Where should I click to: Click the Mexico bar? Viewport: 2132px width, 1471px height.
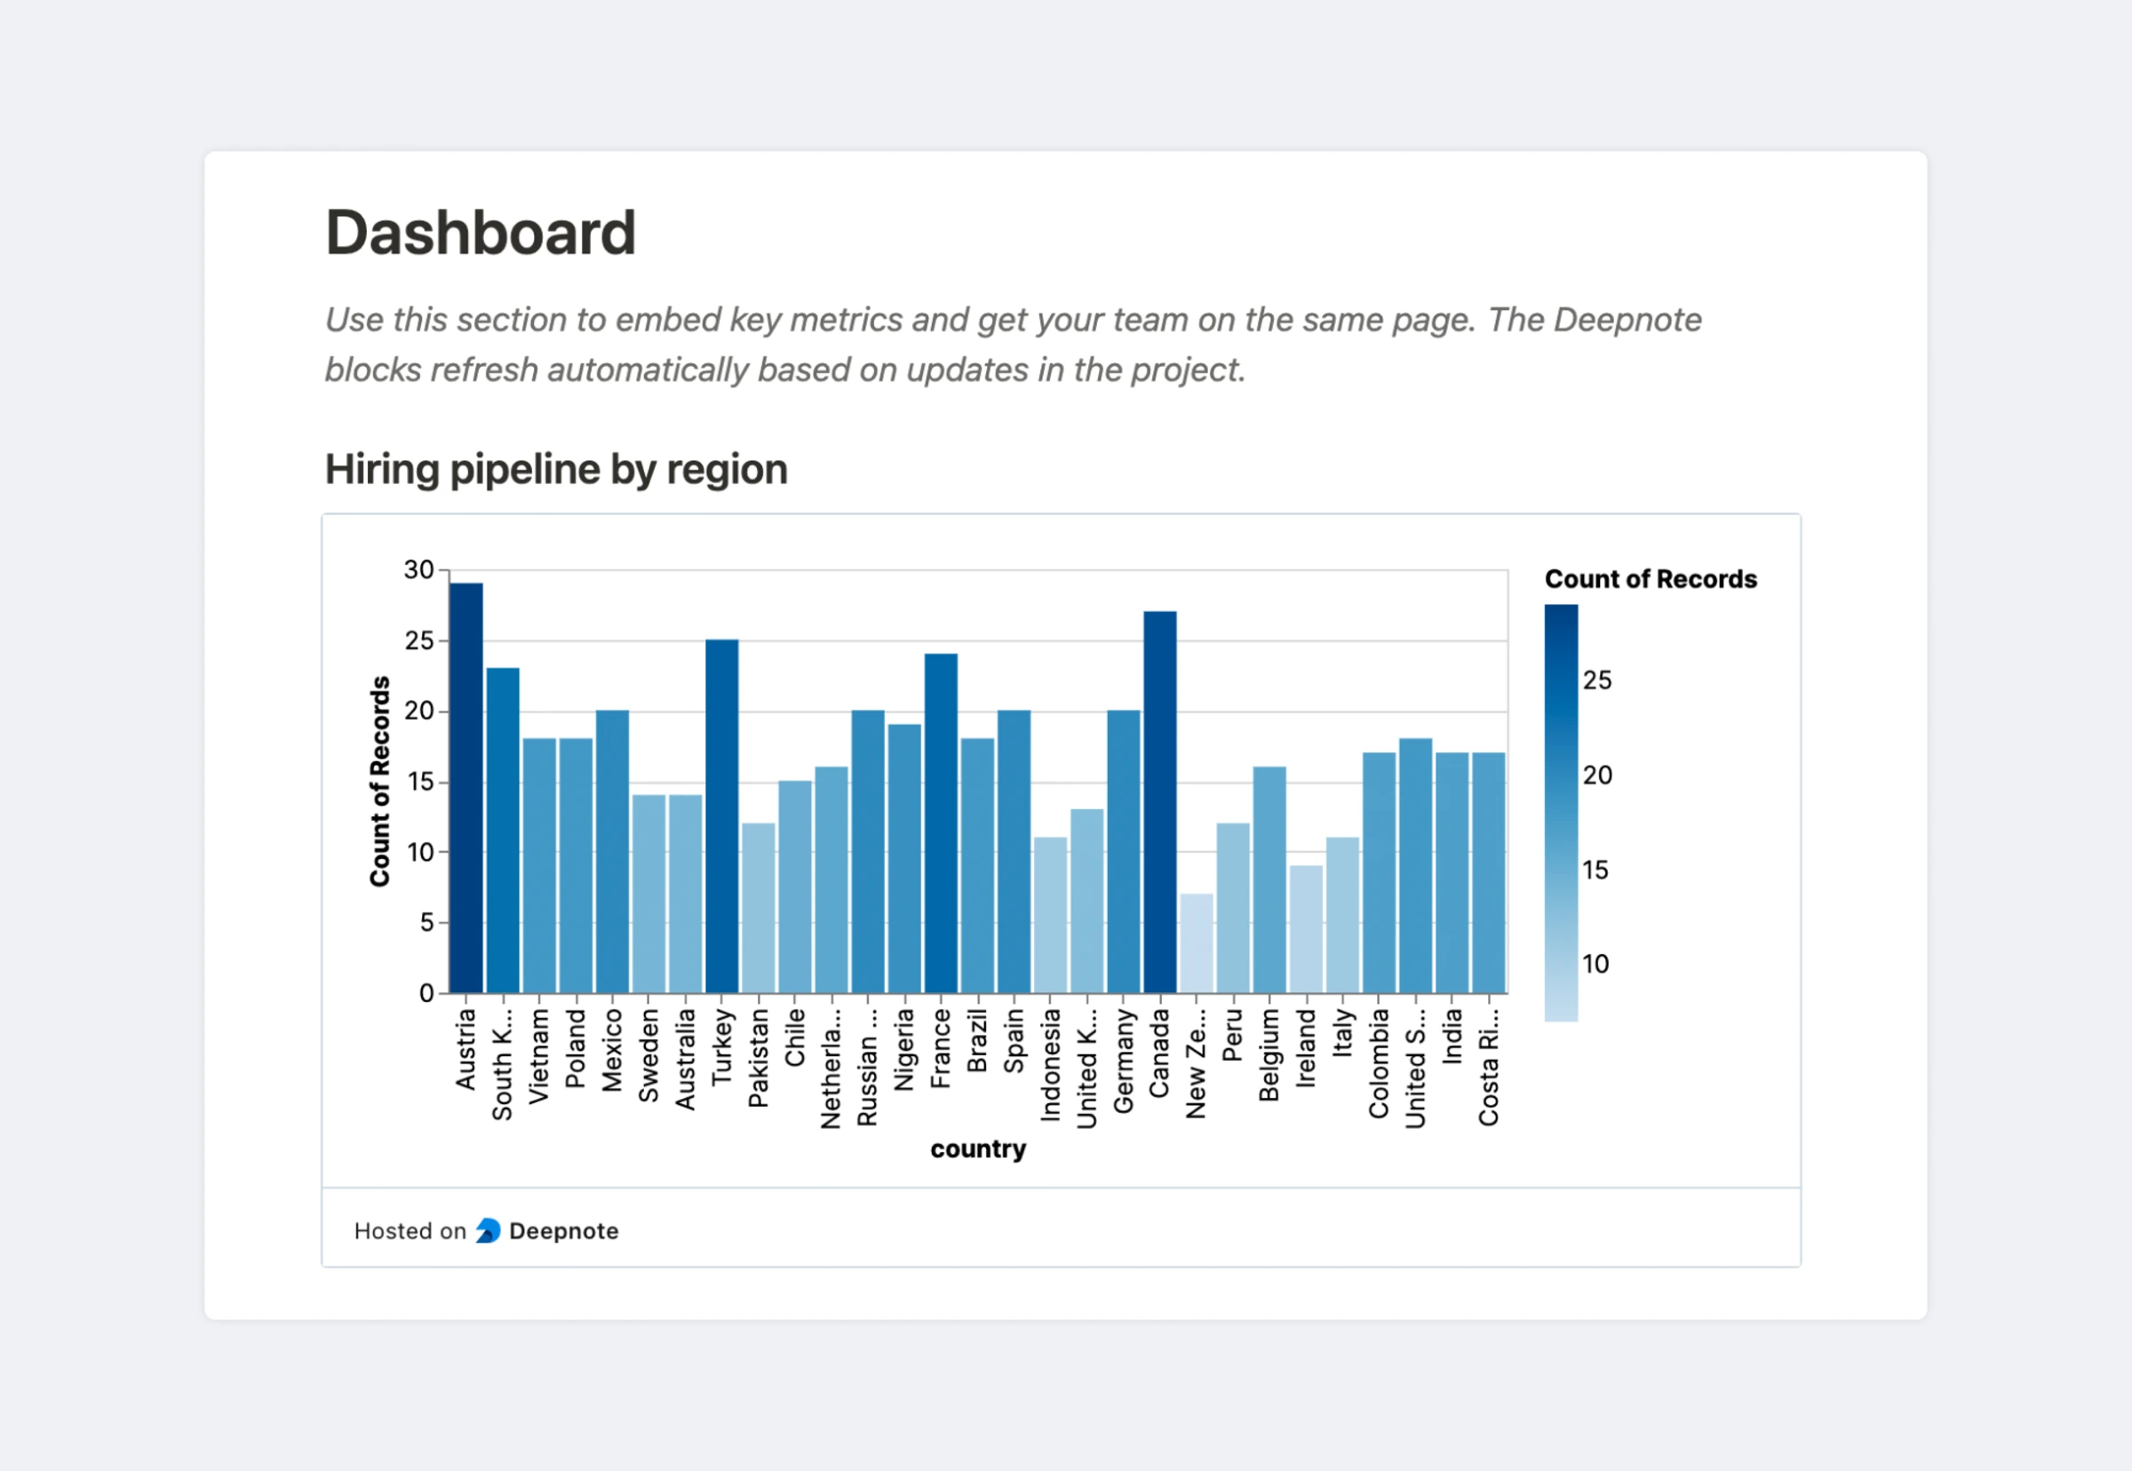[x=612, y=851]
